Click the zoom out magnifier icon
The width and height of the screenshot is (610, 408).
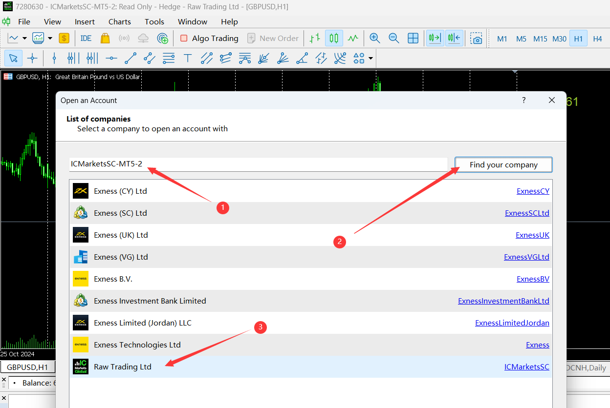click(x=393, y=38)
